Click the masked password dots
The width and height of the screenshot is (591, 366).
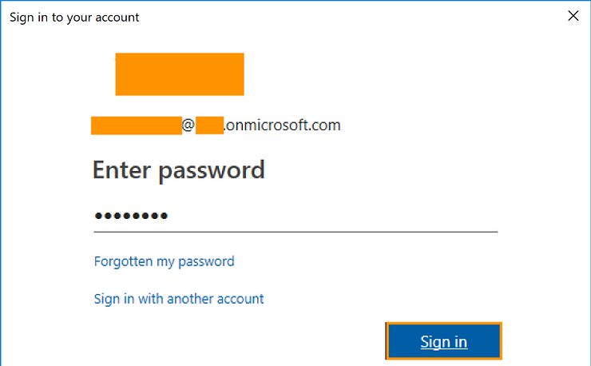(x=131, y=216)
